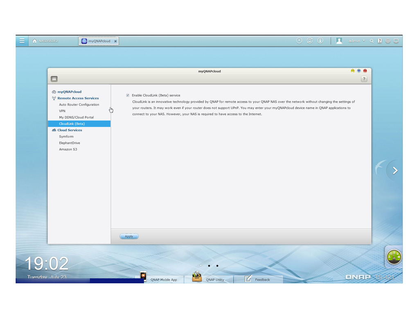Open the resource monitor dashboard gauge
The image size is (419, 314).
coord(394,257)
